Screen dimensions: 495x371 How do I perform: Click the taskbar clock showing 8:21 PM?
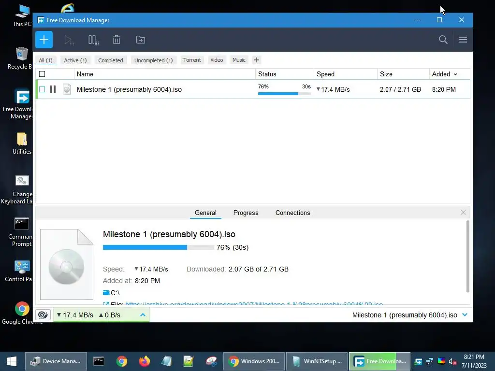[474, 361]
